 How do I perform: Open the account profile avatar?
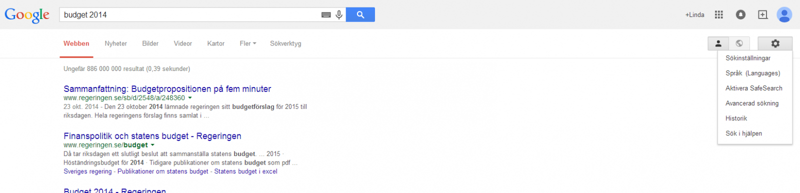[784, 14]
